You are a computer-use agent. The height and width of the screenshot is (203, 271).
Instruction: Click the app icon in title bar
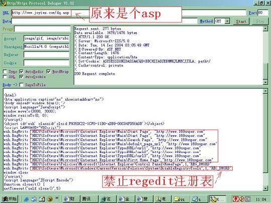coord(3,3)
